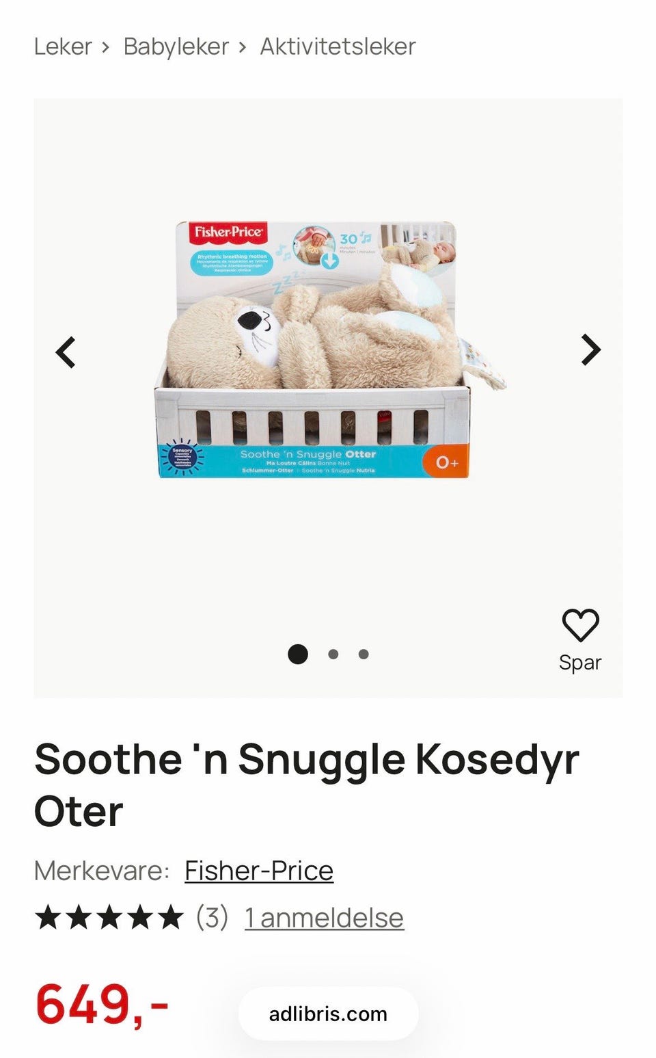Click the 649,- red price
Viewport: 656px width, 1058px height.
point(102,1004)
